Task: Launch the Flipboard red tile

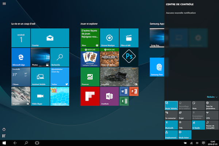Action: tap(90, 96)
